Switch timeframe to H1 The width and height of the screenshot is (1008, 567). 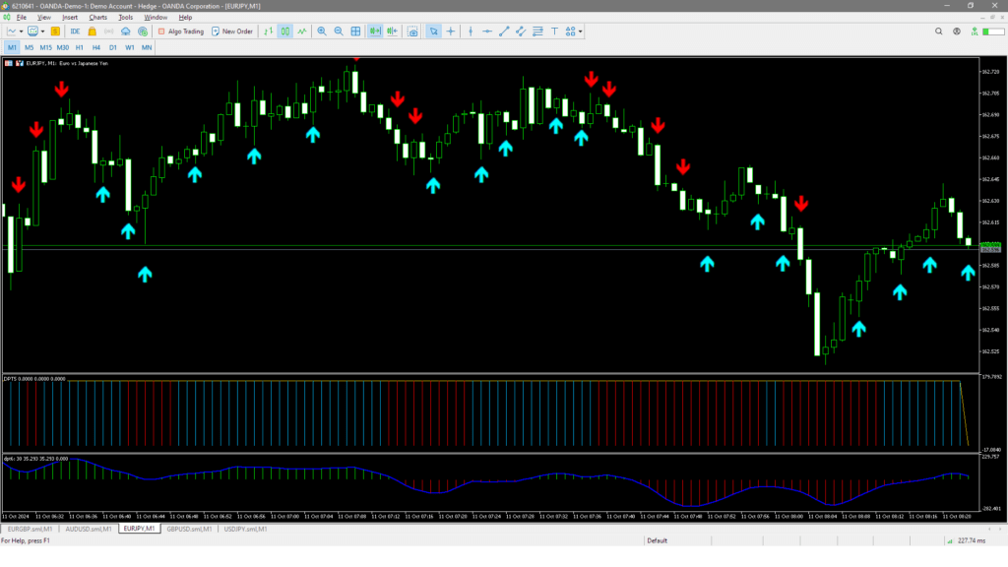[x=77, y=46]
